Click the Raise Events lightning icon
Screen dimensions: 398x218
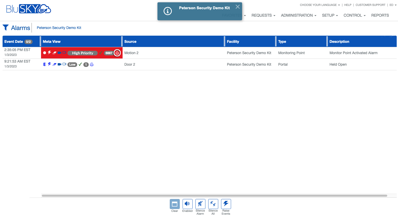point(226,204)
